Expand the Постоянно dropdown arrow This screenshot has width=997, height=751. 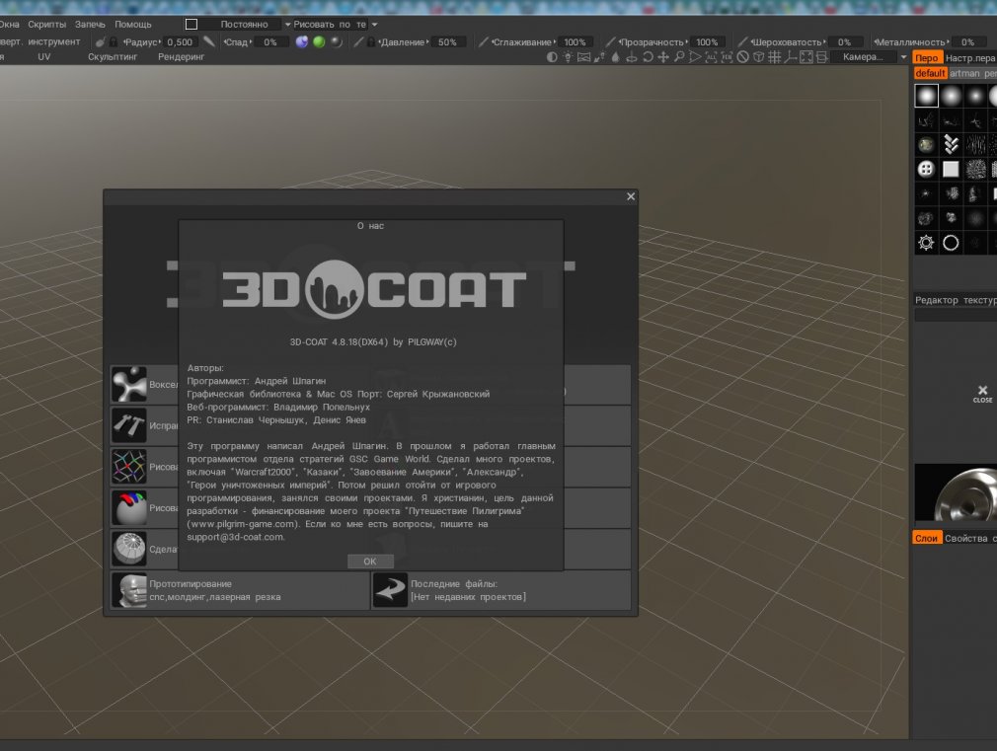tap(287, 24)
